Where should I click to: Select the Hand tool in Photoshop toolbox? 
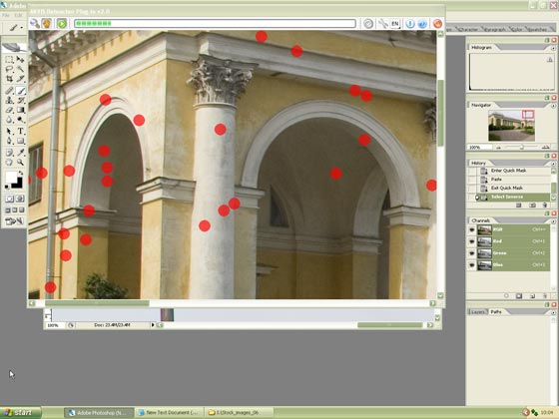tap(9, 163)
